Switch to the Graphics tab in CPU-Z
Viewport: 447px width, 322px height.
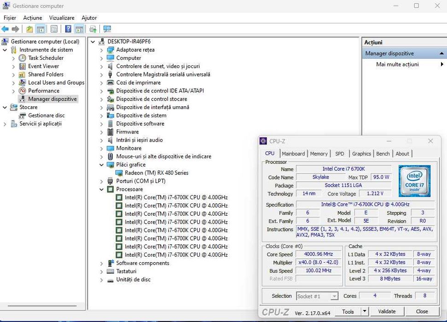coord(361,154)
